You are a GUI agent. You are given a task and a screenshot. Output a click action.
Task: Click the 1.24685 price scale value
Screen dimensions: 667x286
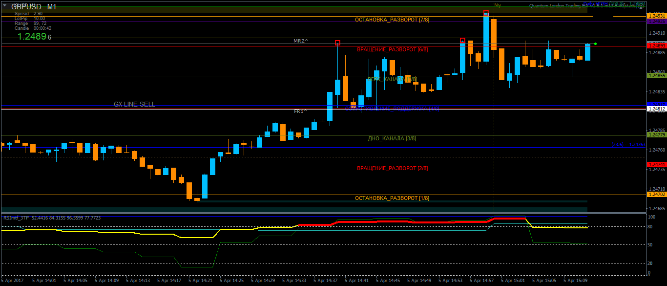[657, 209]
